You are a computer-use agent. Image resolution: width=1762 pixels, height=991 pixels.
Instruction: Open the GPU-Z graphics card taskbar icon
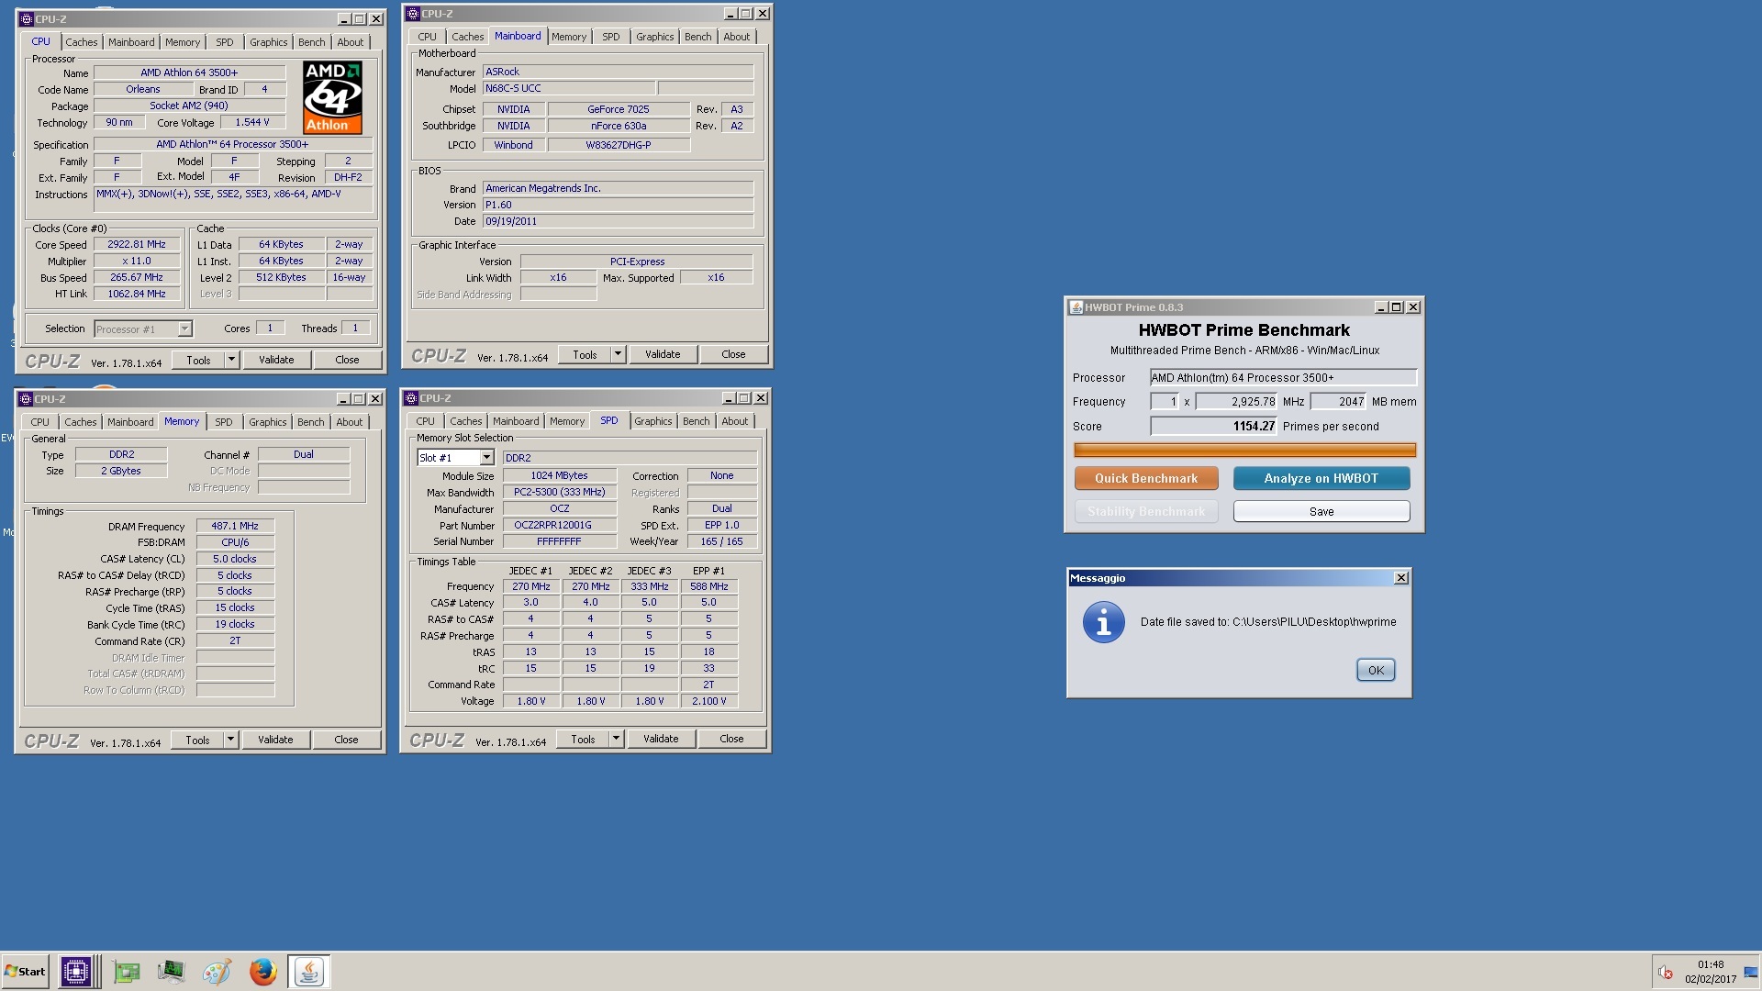pyautogui.click(x=127, y=972)
